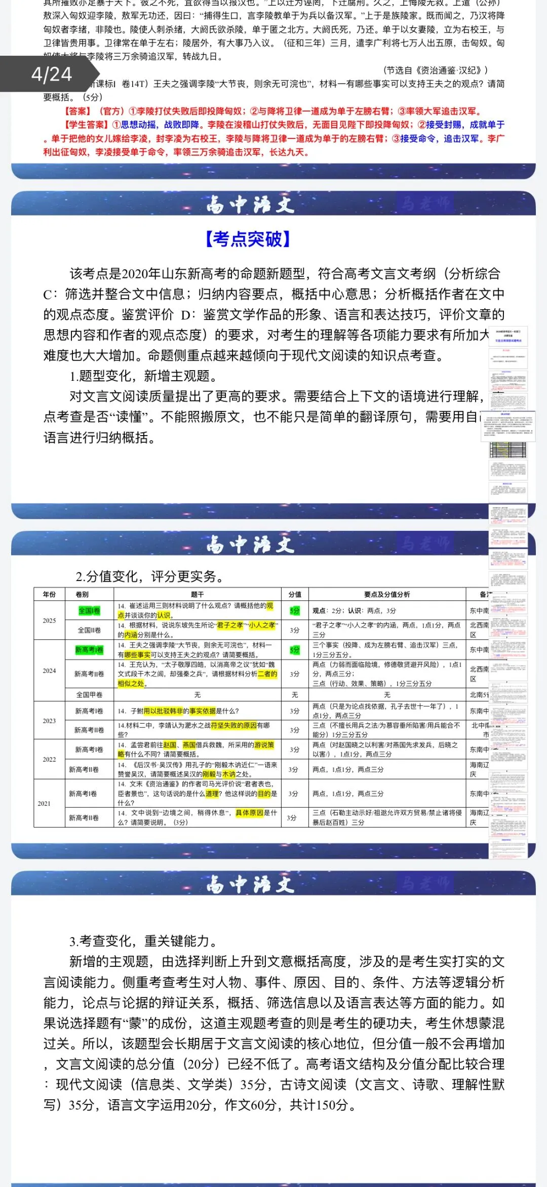Click the green-highlighted 全国I卷 cell

89,611
